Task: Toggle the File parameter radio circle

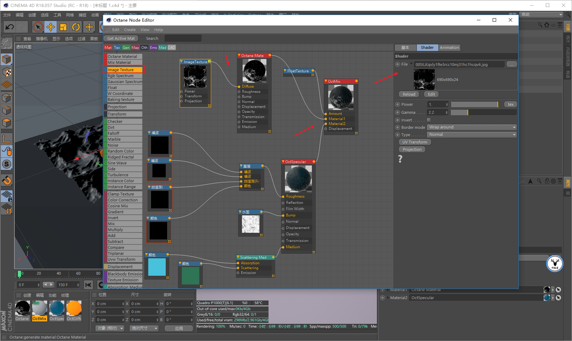Action: [398, 64]
